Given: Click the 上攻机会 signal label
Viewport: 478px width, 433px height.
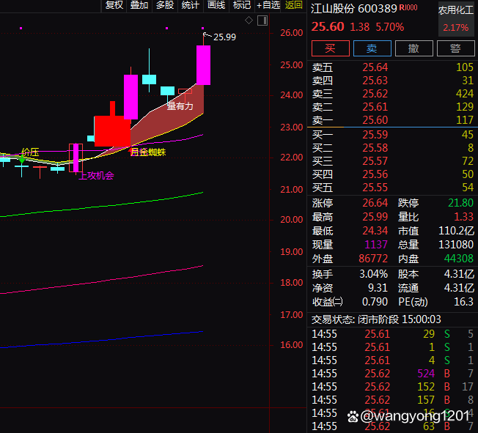Looking at the screenshot, I should point(96,176).
